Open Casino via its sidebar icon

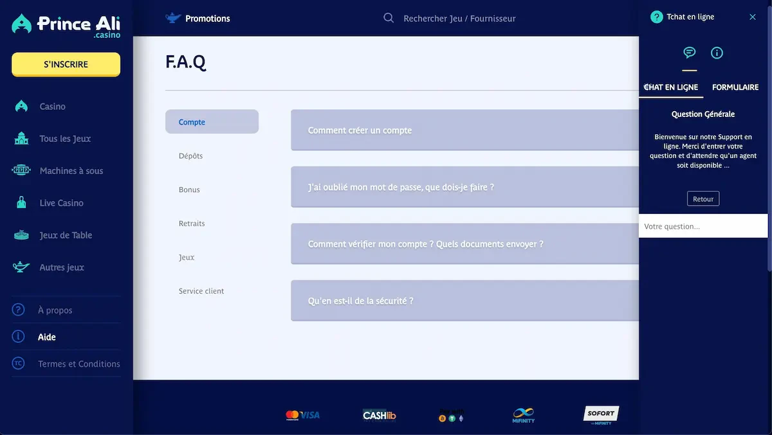(x=21, y=107)
